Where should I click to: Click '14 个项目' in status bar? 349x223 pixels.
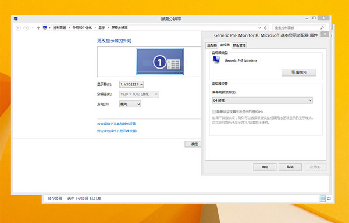tap(55, 199)
